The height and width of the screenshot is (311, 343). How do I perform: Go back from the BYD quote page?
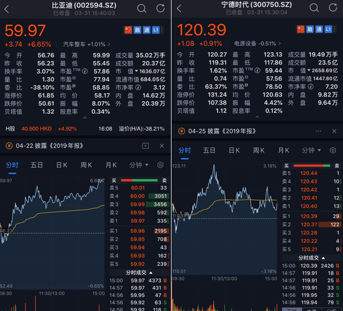(x=7, y=9)
